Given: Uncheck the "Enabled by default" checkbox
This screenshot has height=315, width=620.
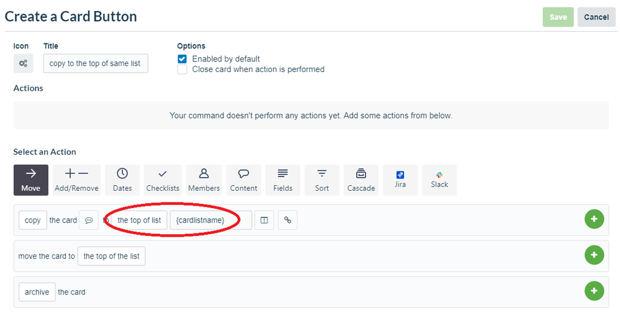Looking at the screenshot, I should click(182, 59).
